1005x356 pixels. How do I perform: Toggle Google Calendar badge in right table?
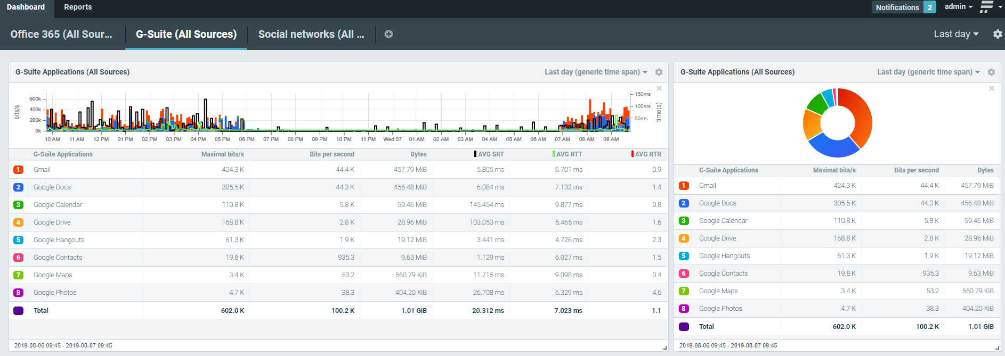[684, 221]
